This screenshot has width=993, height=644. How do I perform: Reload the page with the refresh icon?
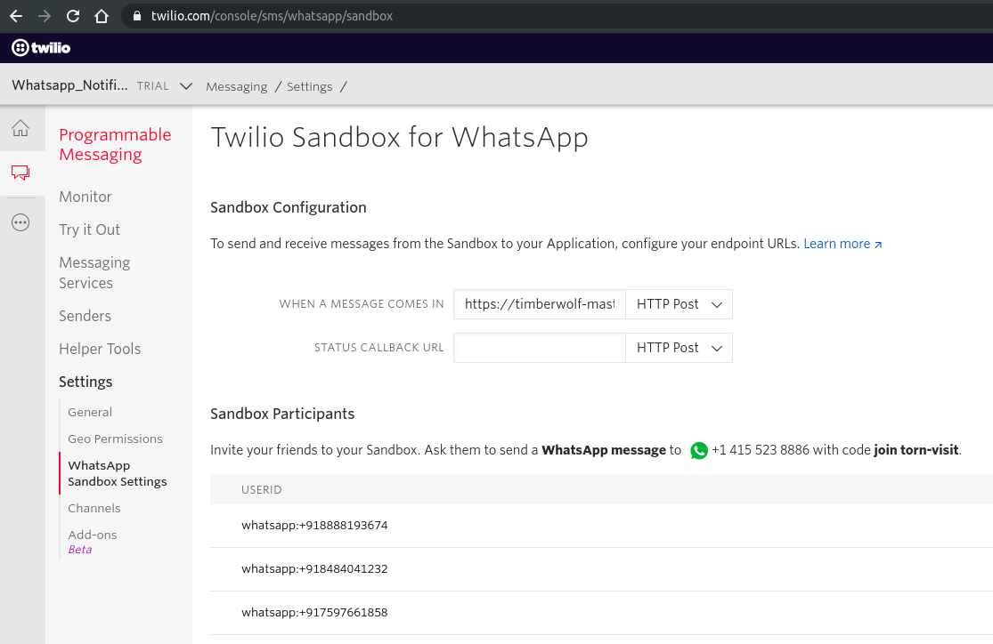tap(73, 16)
